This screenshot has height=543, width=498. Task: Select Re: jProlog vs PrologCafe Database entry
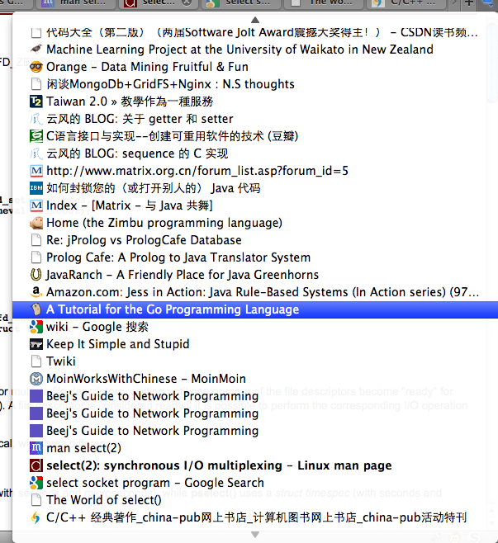click(x=255, y=240)
